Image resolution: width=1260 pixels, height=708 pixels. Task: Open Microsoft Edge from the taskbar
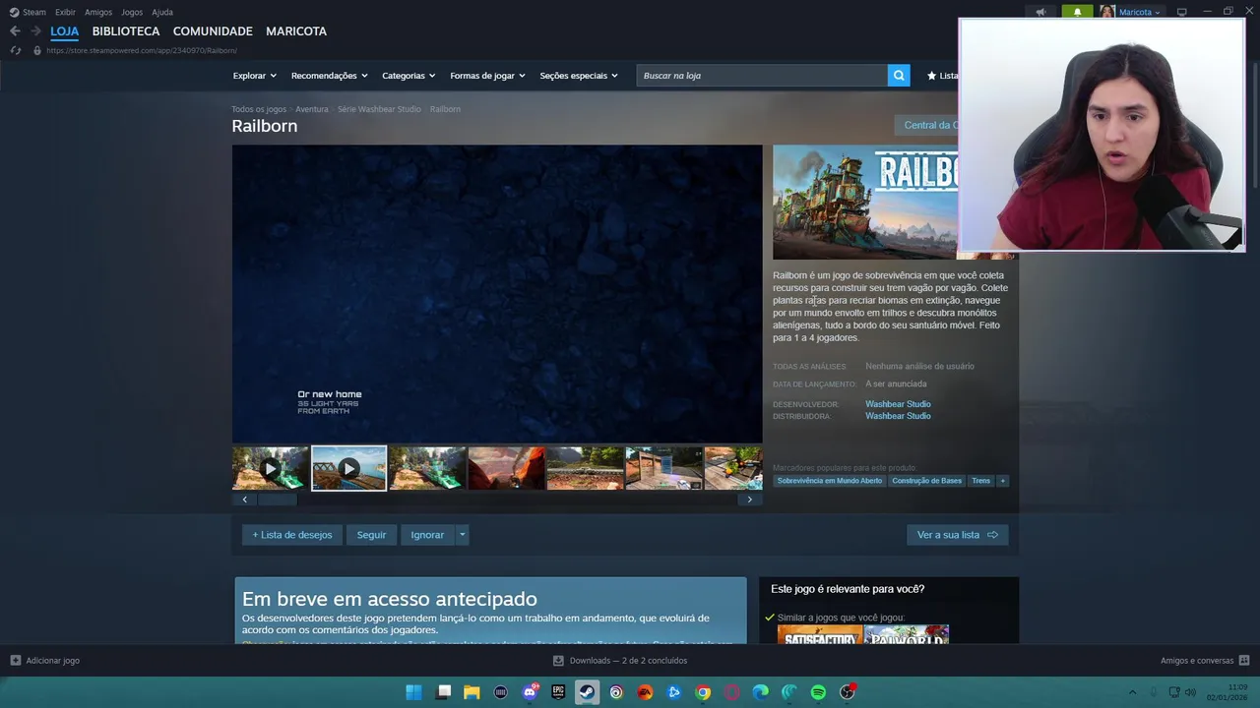(761, 692)
